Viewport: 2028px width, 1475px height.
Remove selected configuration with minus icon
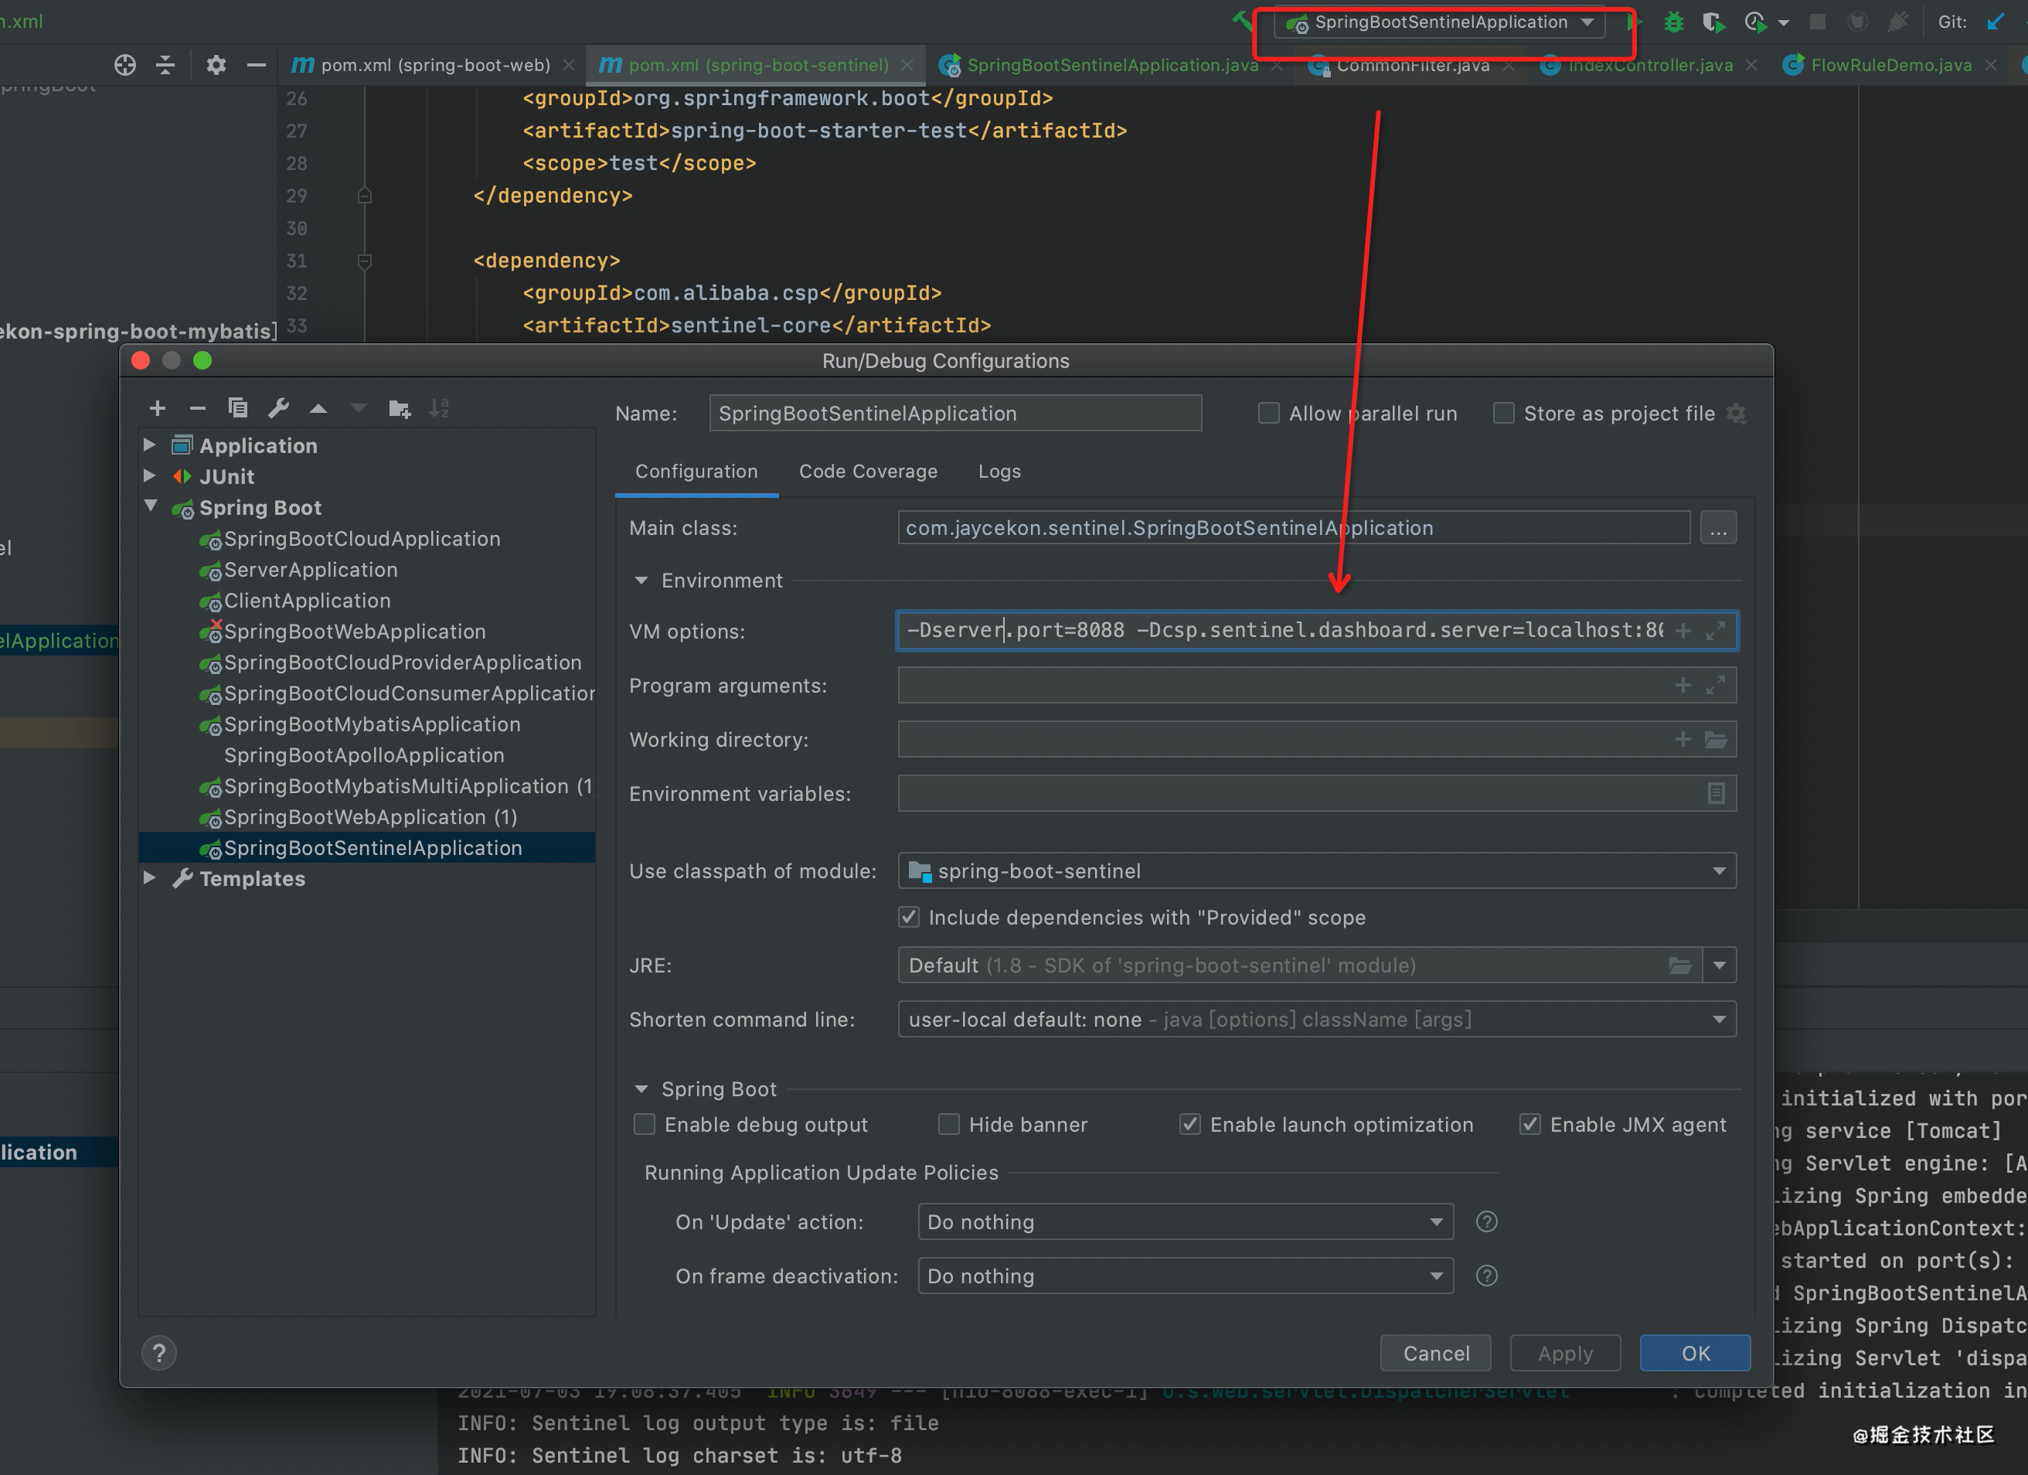(198, 409)
